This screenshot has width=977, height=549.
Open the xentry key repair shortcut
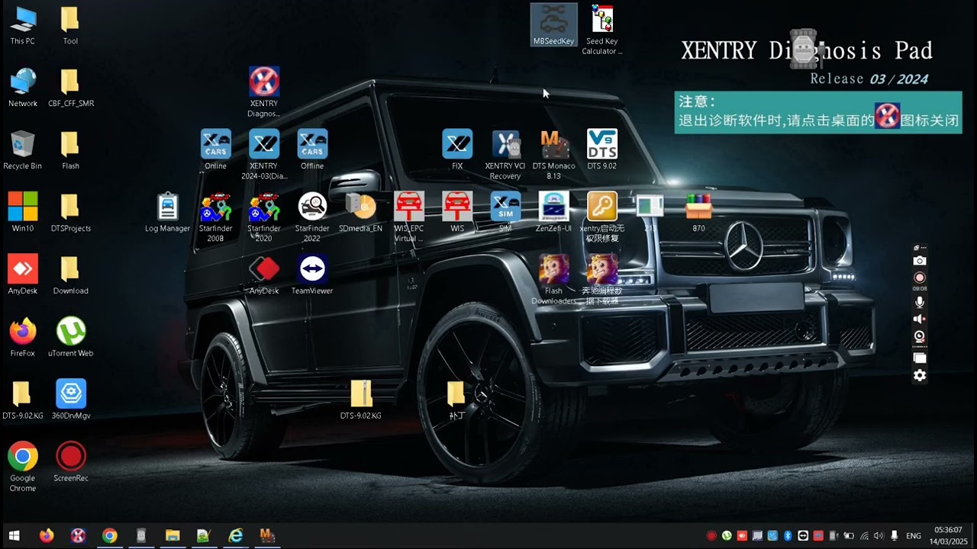pos(602,217)
